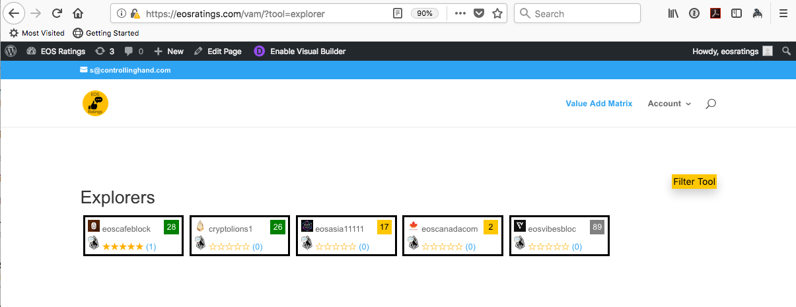Image resolution: width=796 pixels, height=307 pixels.
Task: Enable Visual Builder
Action: coord(300,51)
